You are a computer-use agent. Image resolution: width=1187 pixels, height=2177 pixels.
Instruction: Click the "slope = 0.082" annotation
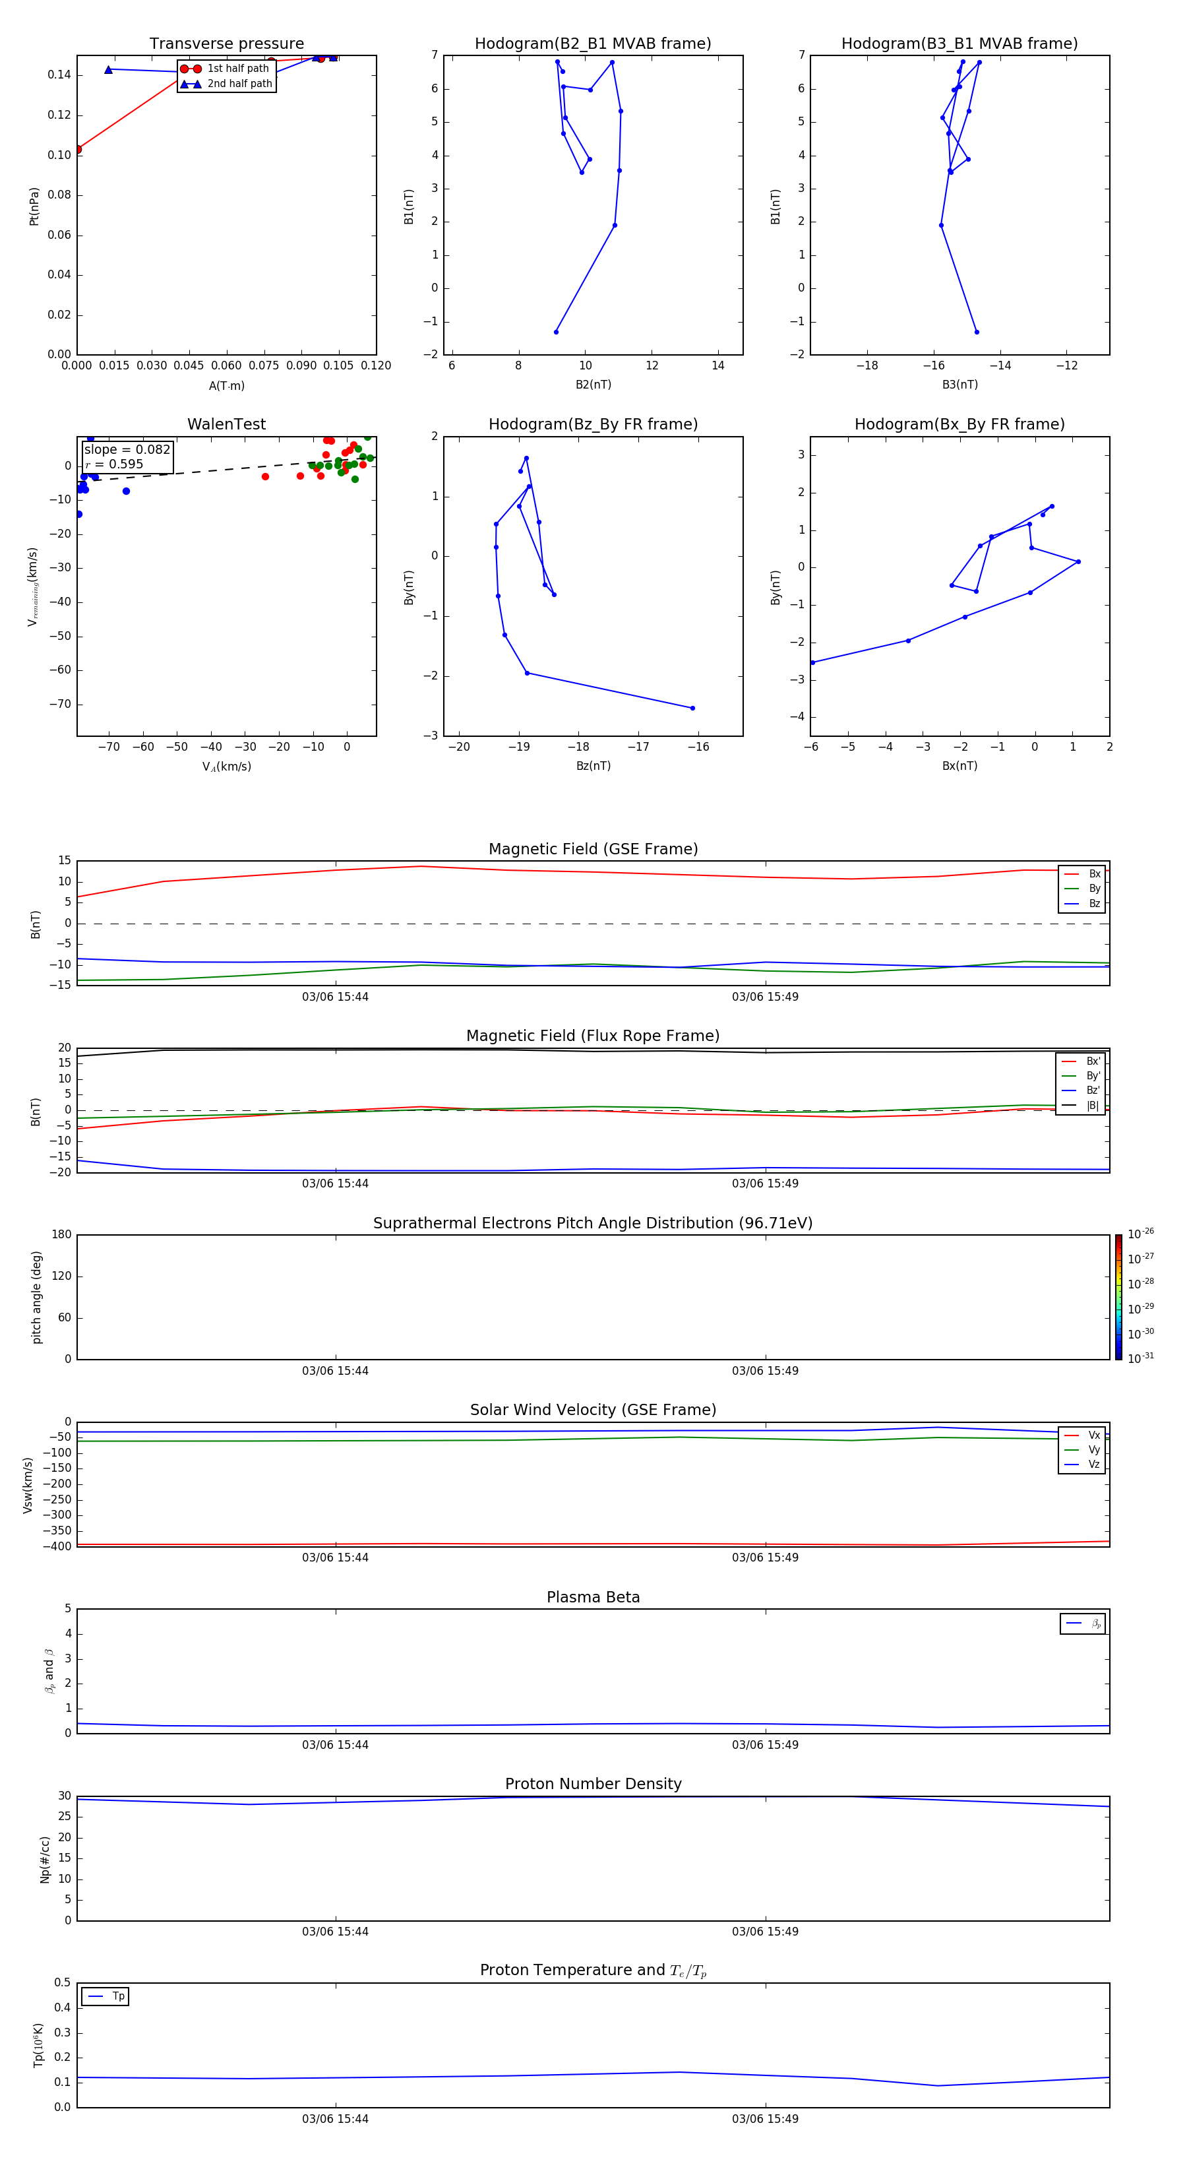coord(127,450)
